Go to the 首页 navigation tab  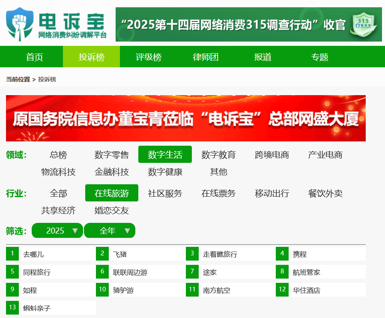pyautogui.click(x=34, y=57)
